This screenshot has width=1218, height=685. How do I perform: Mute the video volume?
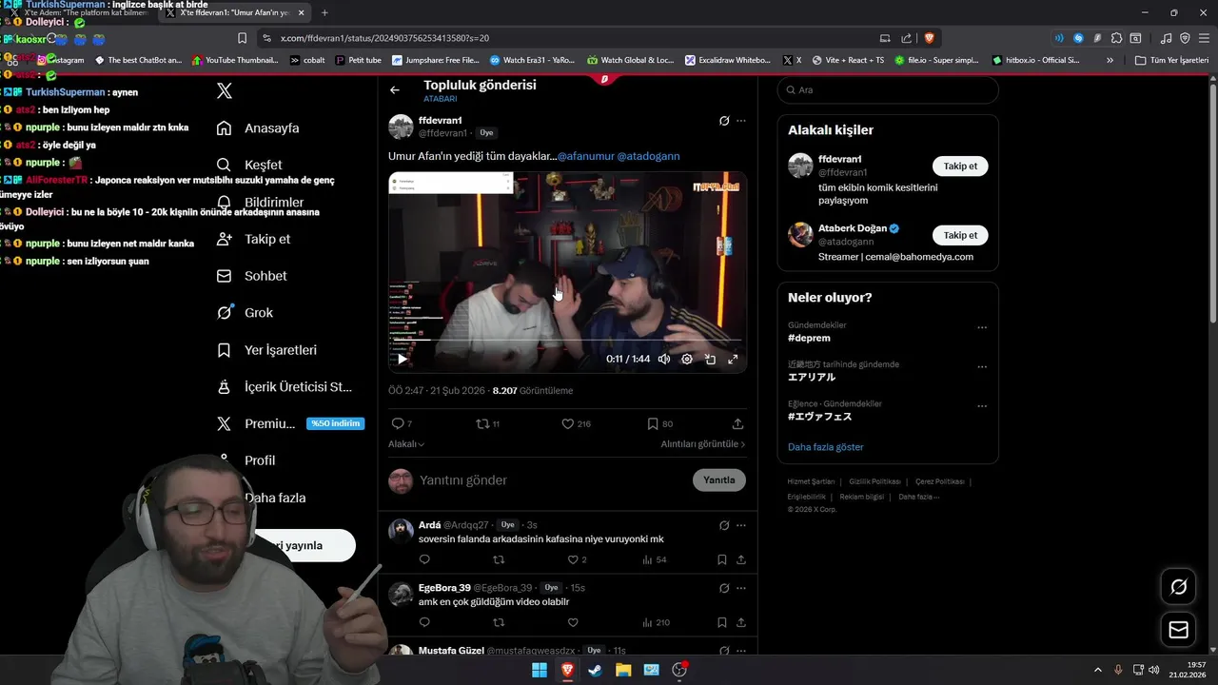click(x=664, y=359)
